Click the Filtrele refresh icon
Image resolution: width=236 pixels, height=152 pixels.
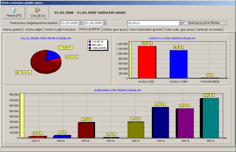(14, 10)
